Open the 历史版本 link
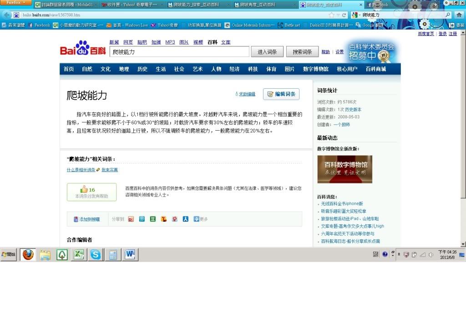466x309 pixels. pos(353,110)
